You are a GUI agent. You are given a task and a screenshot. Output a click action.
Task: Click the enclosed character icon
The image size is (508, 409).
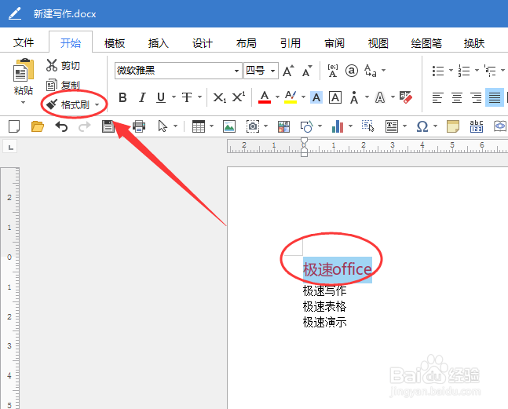(x=352, y=71)
